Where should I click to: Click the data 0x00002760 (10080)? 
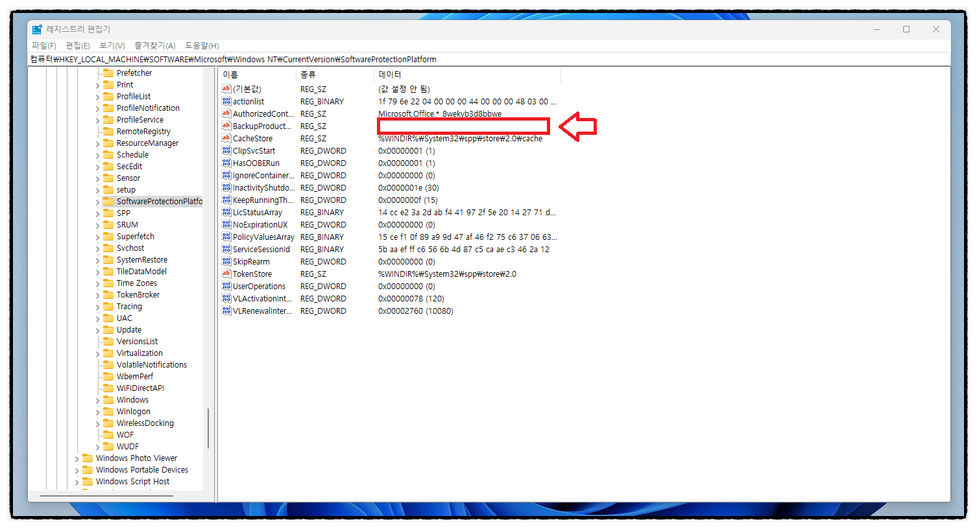(416, 311)
